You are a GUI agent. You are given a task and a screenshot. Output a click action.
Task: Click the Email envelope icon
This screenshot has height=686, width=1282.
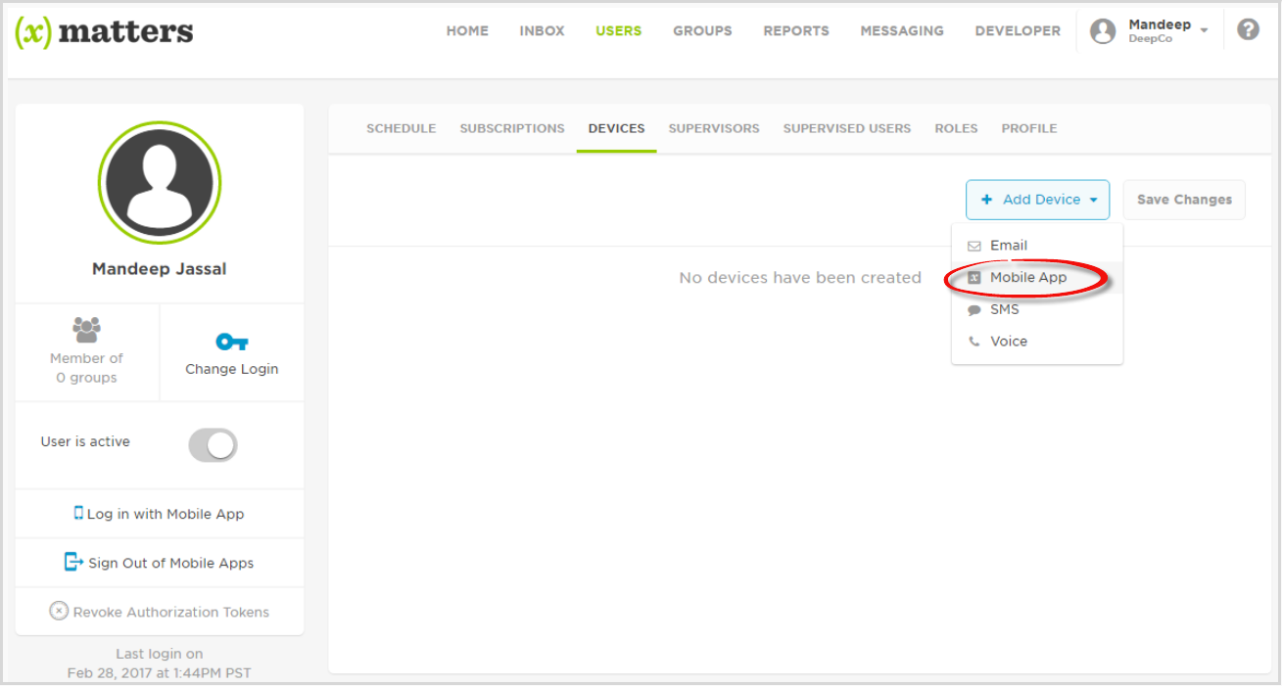click(973, 246)
